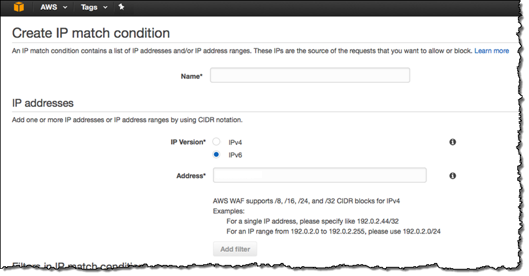Click the Create IP match condition heading

coord(91,33)
